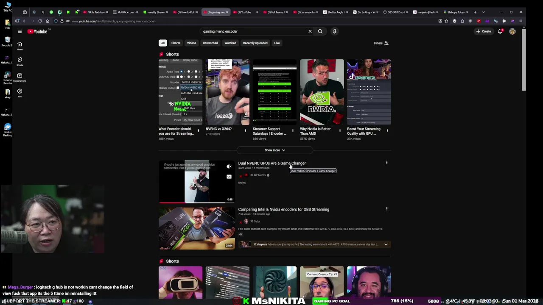Open the 'What Encoder should you use' short
The height and width of the screenshot is (305, 543).
click(180, 92)
